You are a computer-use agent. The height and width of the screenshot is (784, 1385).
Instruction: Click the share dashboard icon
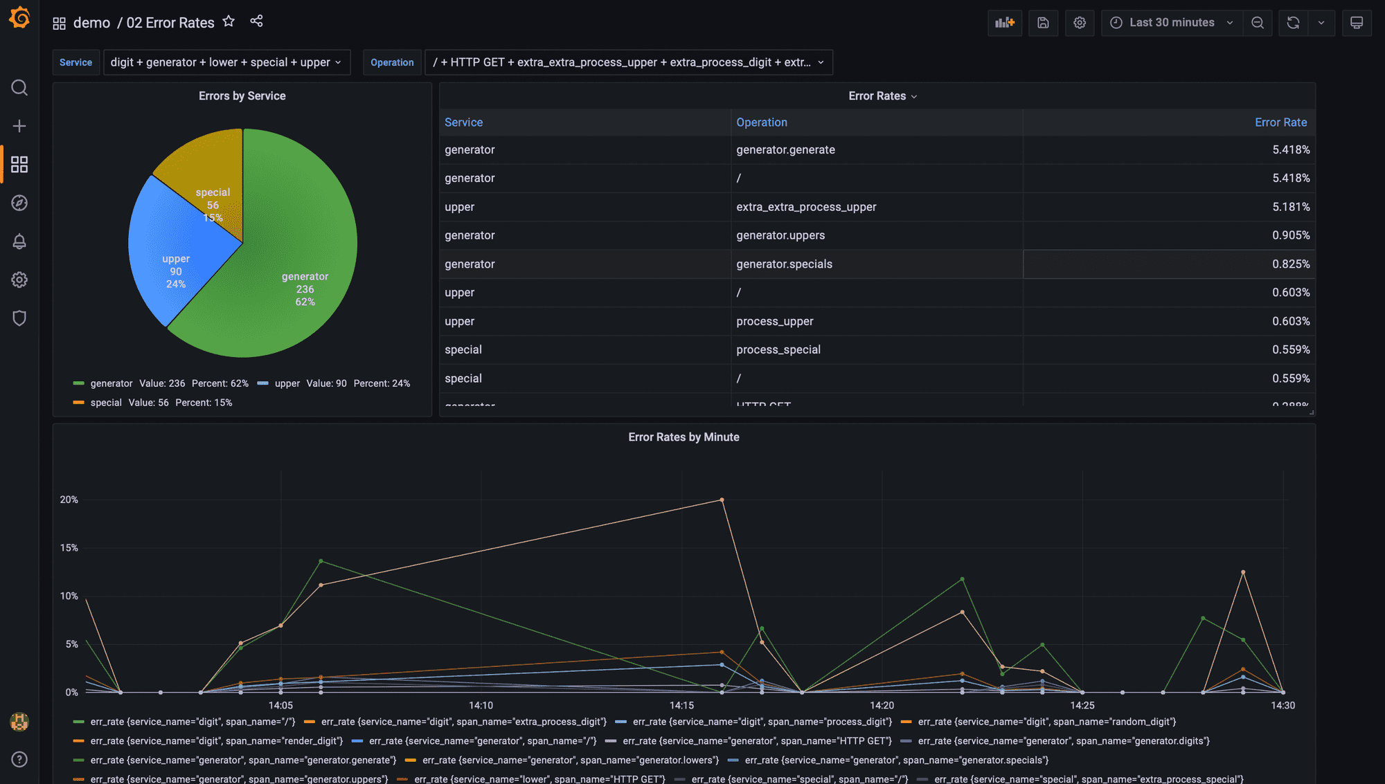coord(255,22)
